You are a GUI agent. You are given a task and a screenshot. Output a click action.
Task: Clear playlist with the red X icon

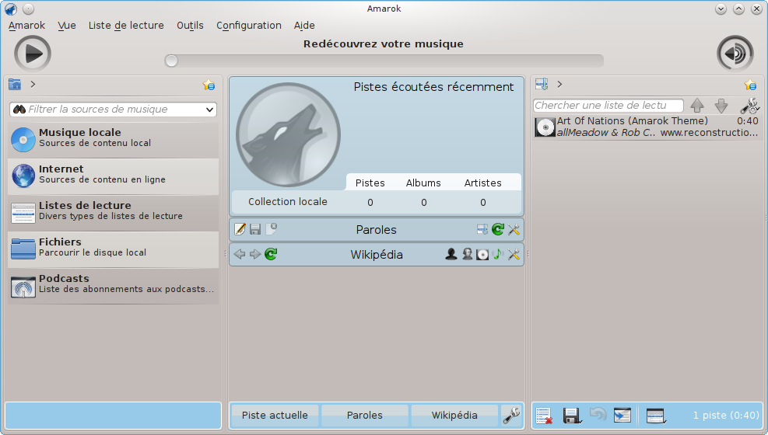[x=544, y=416]
